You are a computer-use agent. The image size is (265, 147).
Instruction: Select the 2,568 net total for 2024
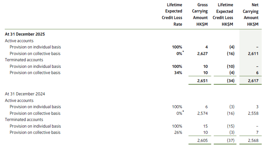(x=252, y=140)
